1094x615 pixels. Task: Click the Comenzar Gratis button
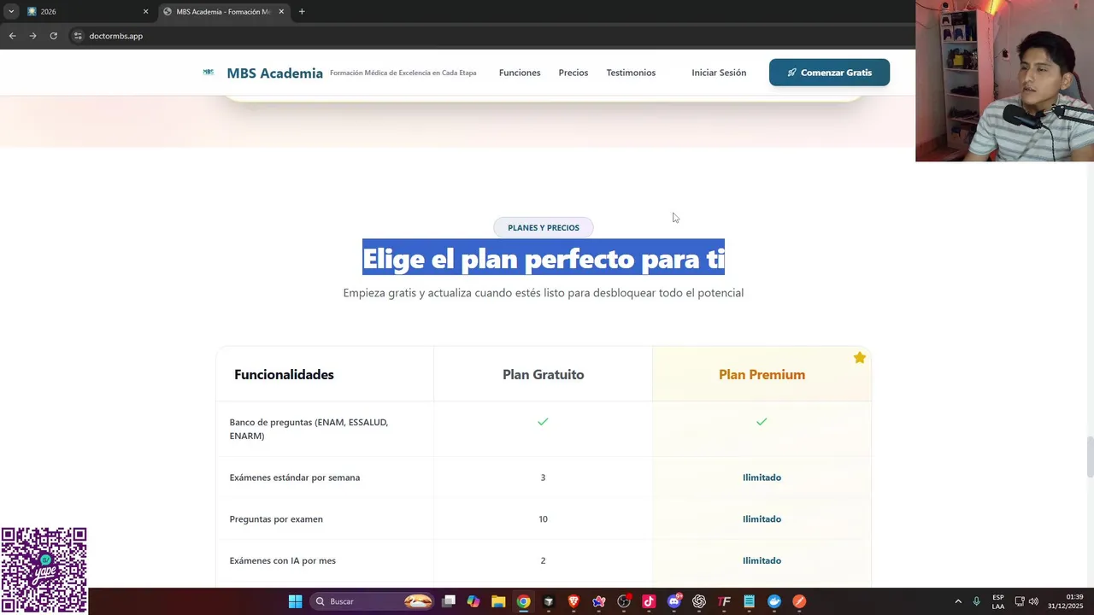[x=829, y=73]
